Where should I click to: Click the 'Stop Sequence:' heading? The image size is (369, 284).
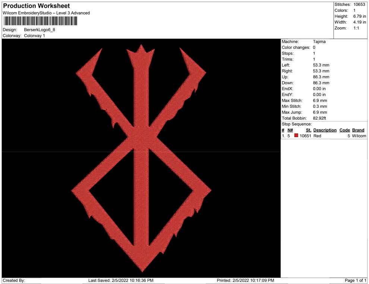tap(297, 124)
